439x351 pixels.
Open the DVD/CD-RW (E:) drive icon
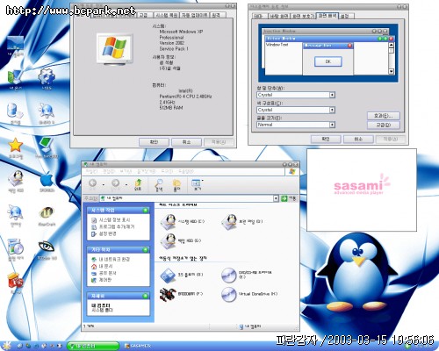tap(229, 276)
